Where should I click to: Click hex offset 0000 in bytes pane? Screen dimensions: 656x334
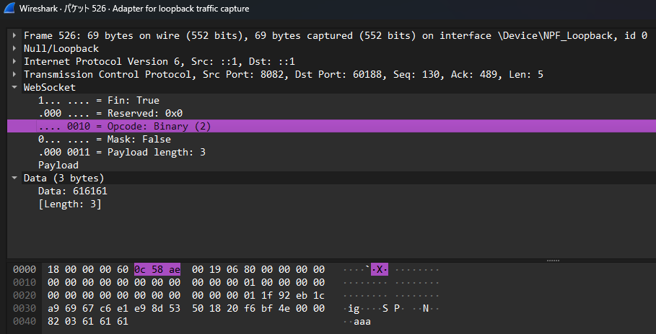point(25,270)
